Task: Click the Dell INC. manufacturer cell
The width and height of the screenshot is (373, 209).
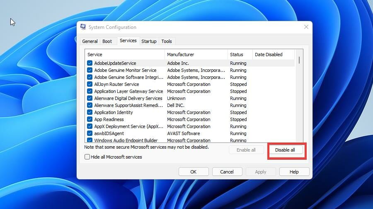Action: [x=176, y=105]
